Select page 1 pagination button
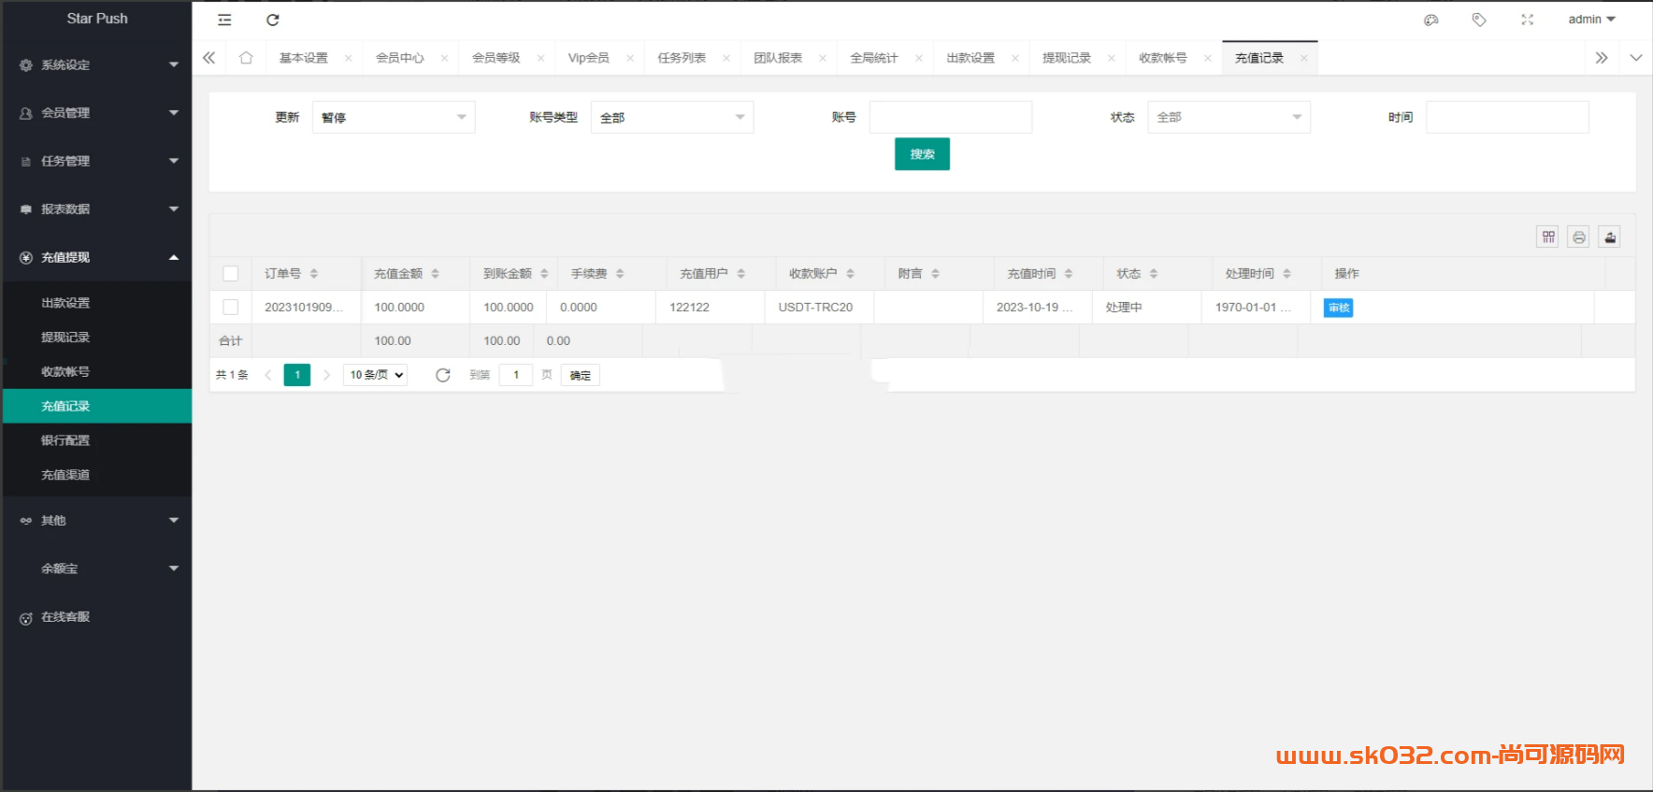1653x792 pixels. [x=297, y=375]
